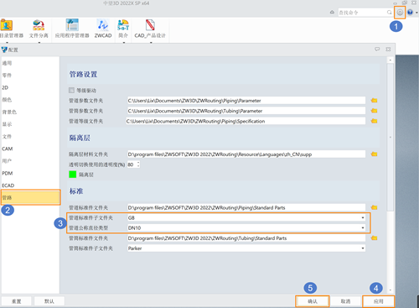Click the comment bubble icon in the 配置 dialog title bar
Screen dimensions: 419x308
tap(377, 50)
